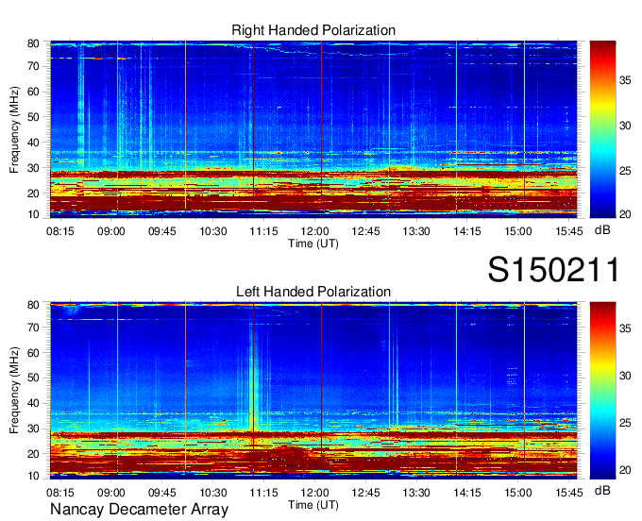Click 50 MHz tick on Left Handed axis

tap(33, 378)
